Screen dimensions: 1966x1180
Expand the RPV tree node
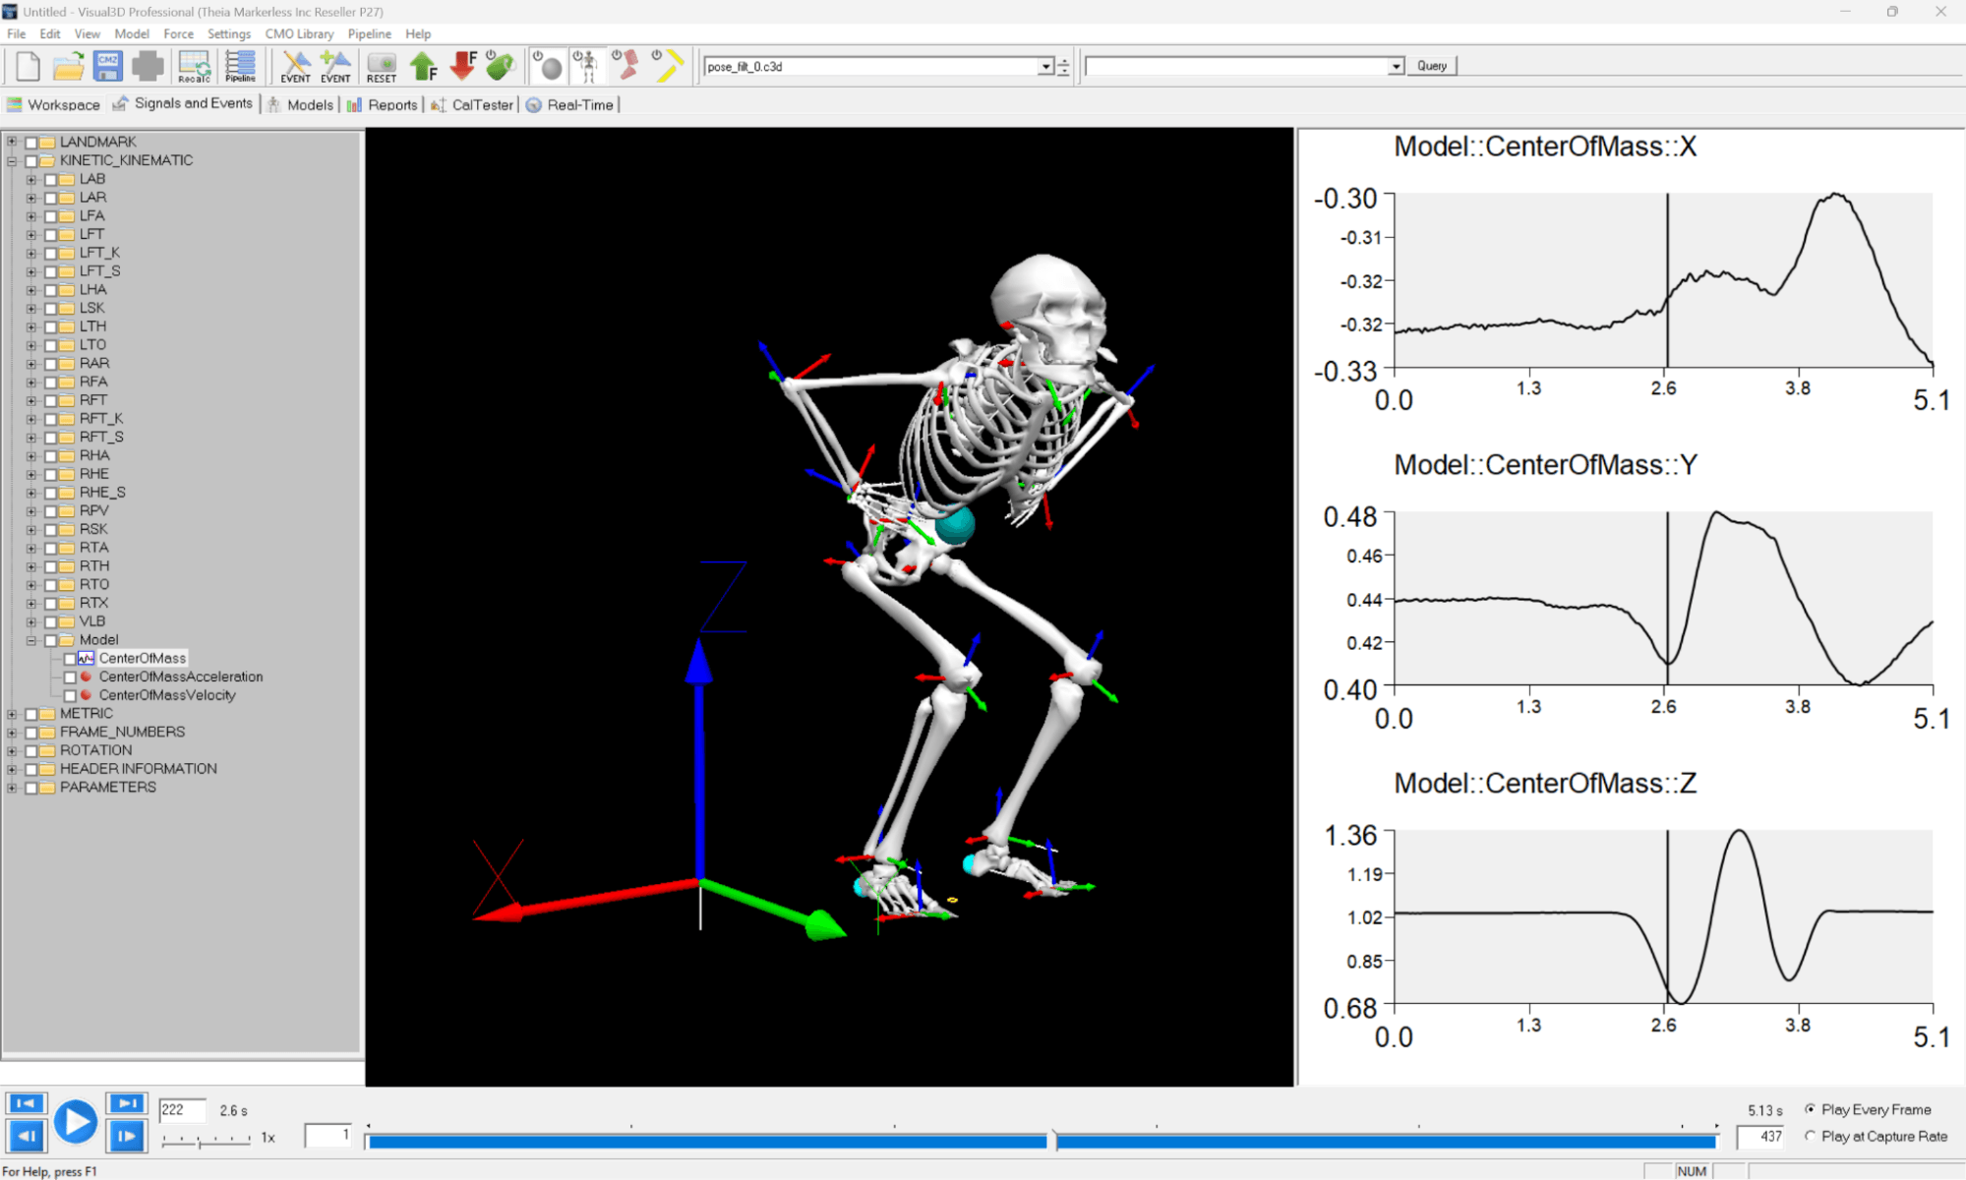point(31,511)
